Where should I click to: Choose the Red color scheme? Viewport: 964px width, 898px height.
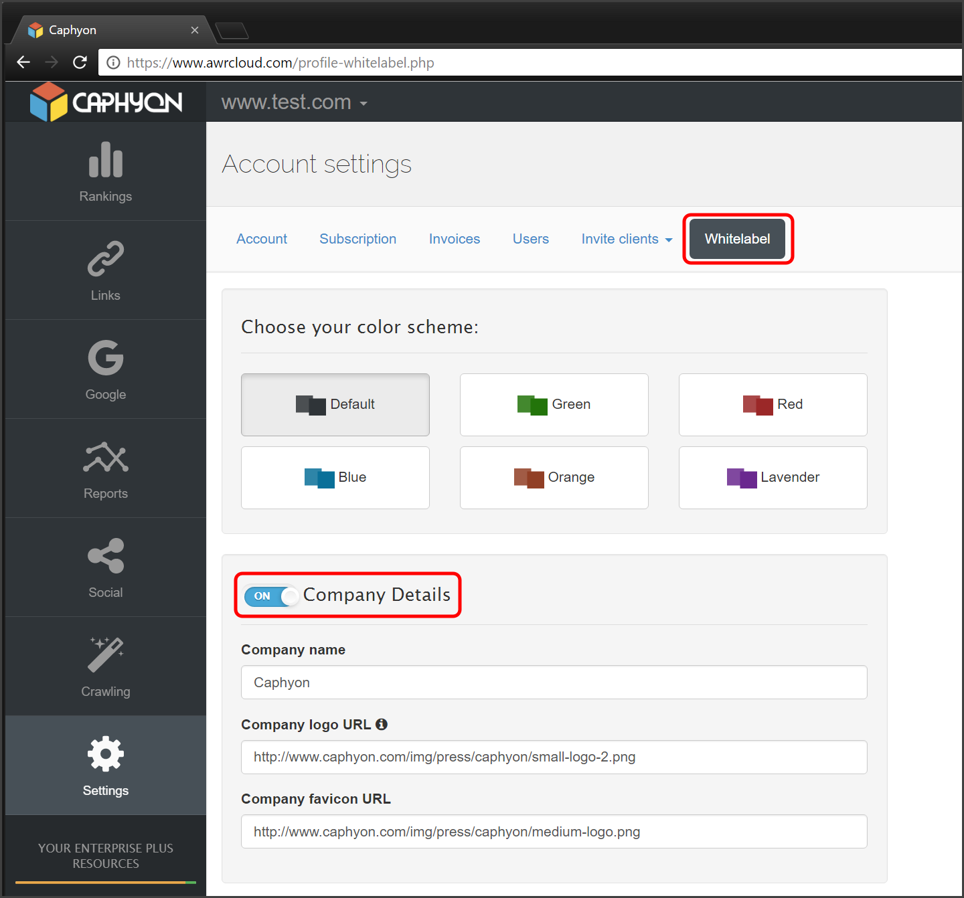click(773, 405)
